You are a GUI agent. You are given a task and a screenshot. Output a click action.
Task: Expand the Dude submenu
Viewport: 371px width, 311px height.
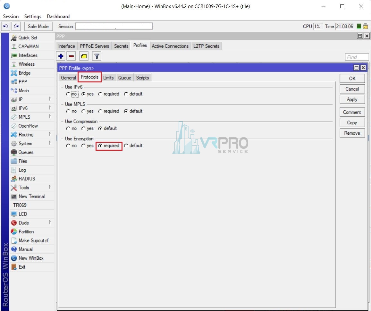click(50, 222)
